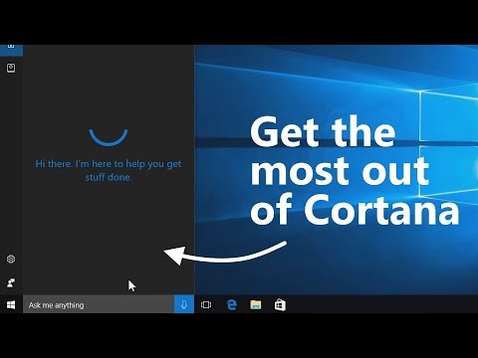478x358 pixels.
Task: Click the Ask me anything search box
Action: (x=99, y=304)
